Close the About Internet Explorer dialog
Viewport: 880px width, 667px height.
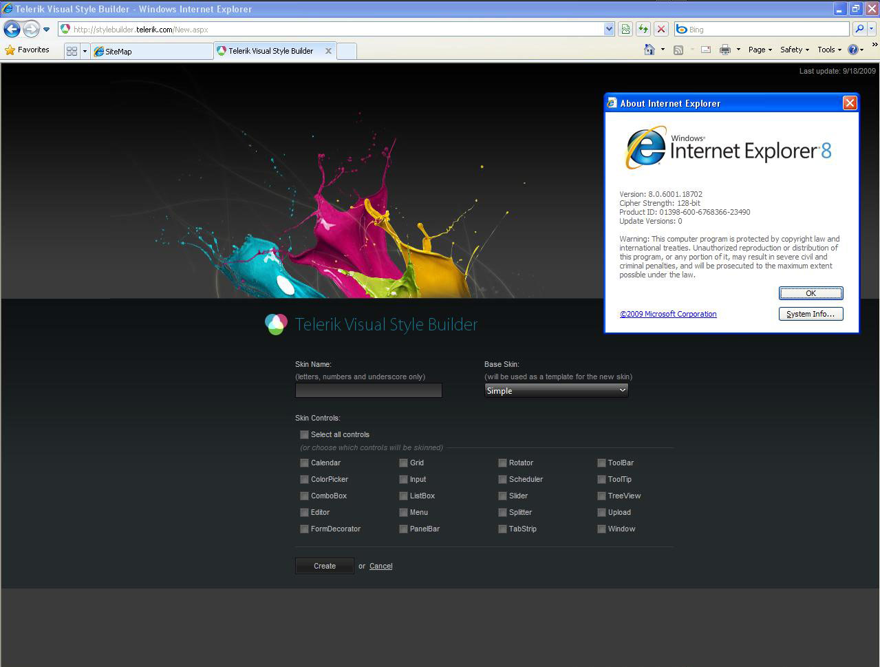(x=850, y=103)
